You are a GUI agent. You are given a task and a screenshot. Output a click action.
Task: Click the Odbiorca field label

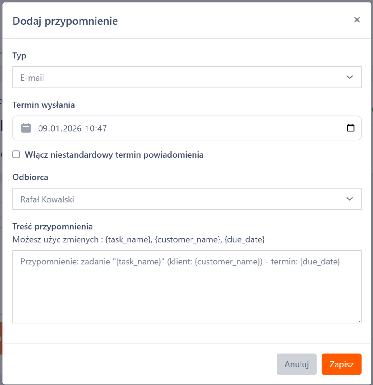point(30,177)
